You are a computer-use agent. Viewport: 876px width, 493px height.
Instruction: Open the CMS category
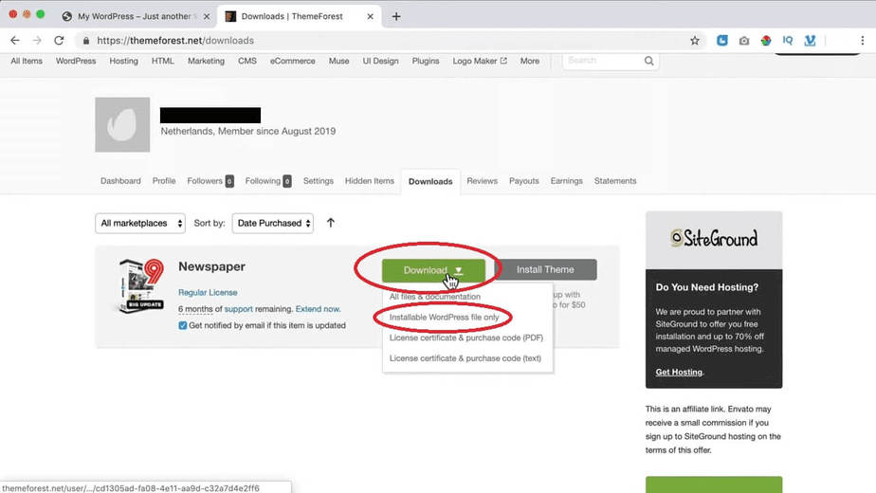pyautogui.click(x=246, y=61)
